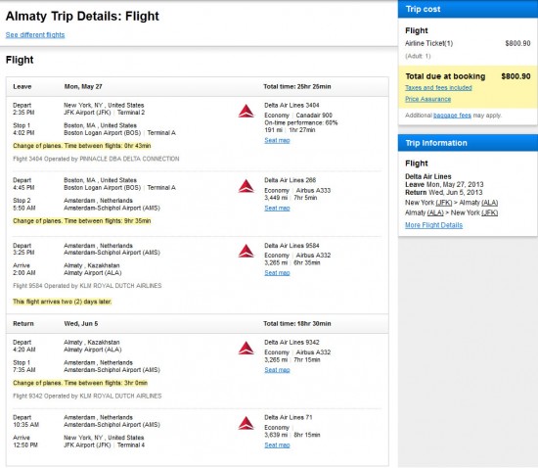
Task: Click ALA code in New York > Almaty route
Action: tap(490, 203)
